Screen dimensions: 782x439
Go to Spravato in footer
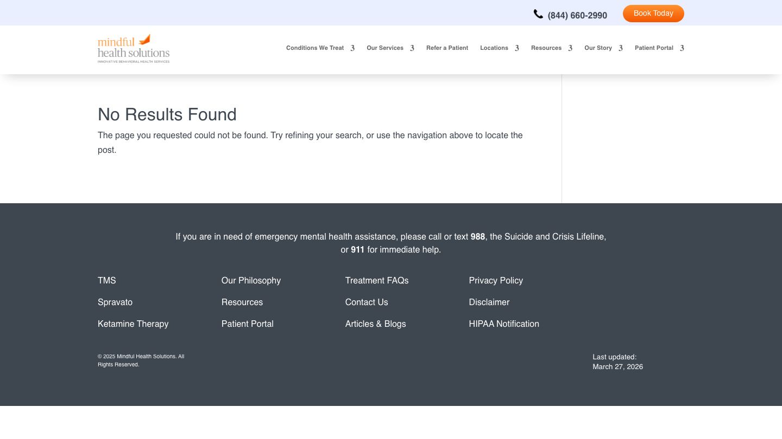click(115, 302)
